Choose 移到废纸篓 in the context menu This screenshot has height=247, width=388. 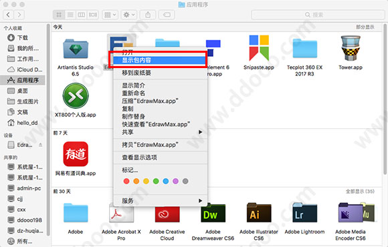coord(160,73)
